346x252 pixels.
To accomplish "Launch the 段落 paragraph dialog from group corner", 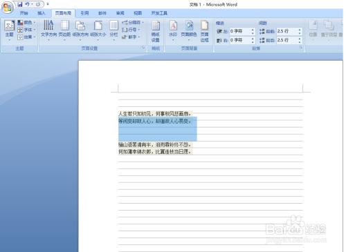I will coord(301,48).
